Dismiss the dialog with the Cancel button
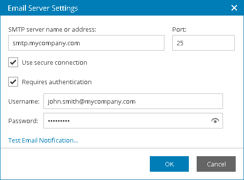The image size is (244, 180). click(x=216, y=164)
